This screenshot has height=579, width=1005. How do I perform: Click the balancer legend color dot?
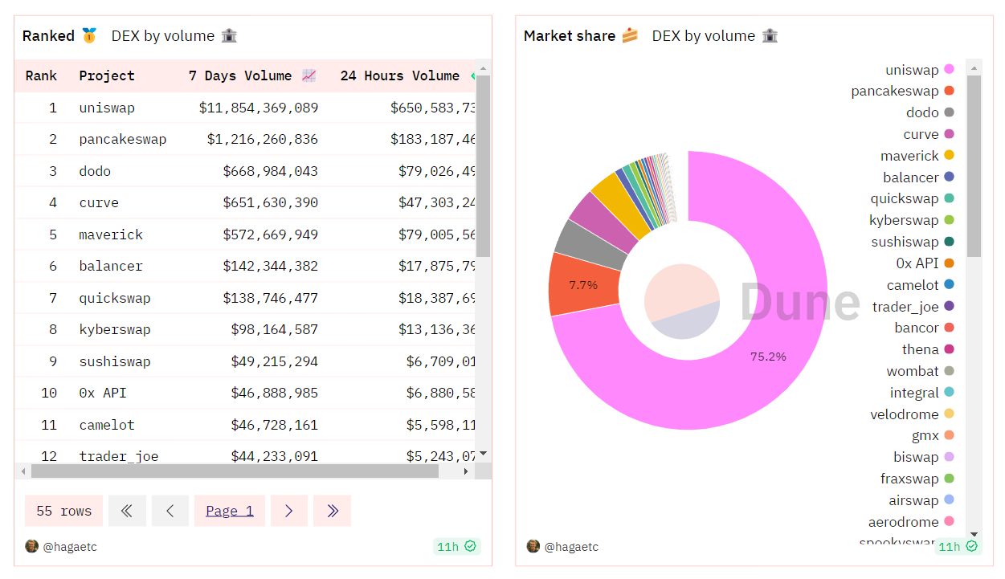click(x=949, y=177)
